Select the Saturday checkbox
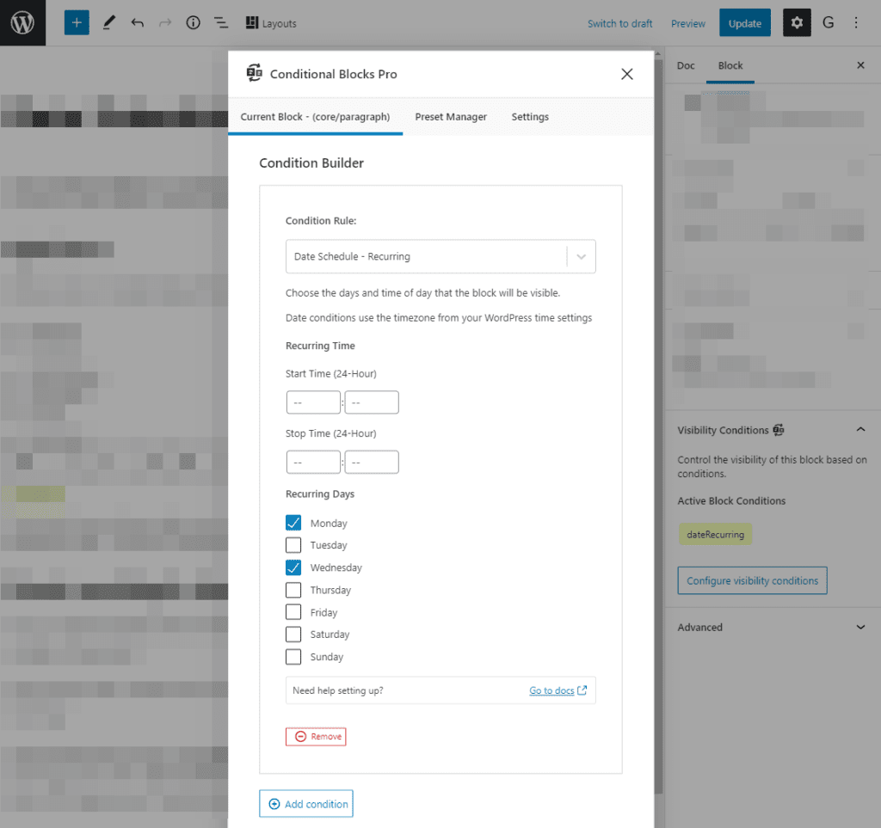Screen dimensions: 881x828 pyautogui.click(x=293, y=635)
